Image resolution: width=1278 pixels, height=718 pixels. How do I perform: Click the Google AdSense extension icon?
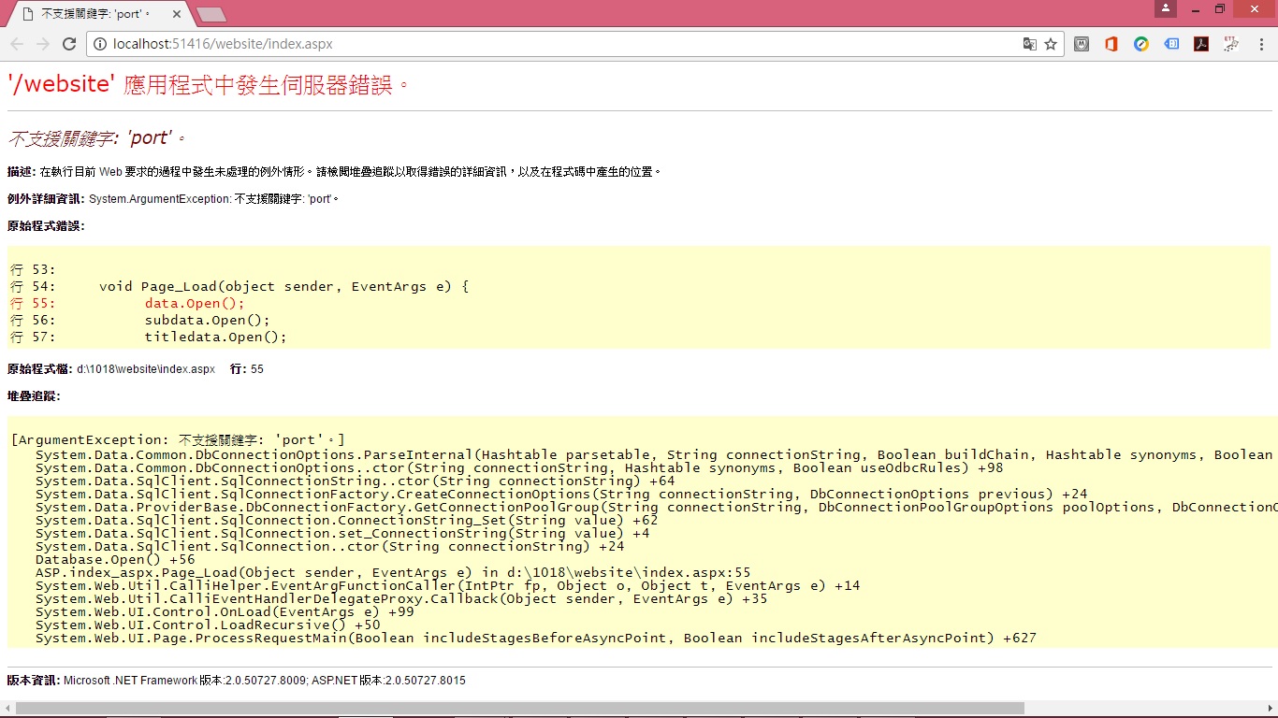click(x=1141, y=44)
